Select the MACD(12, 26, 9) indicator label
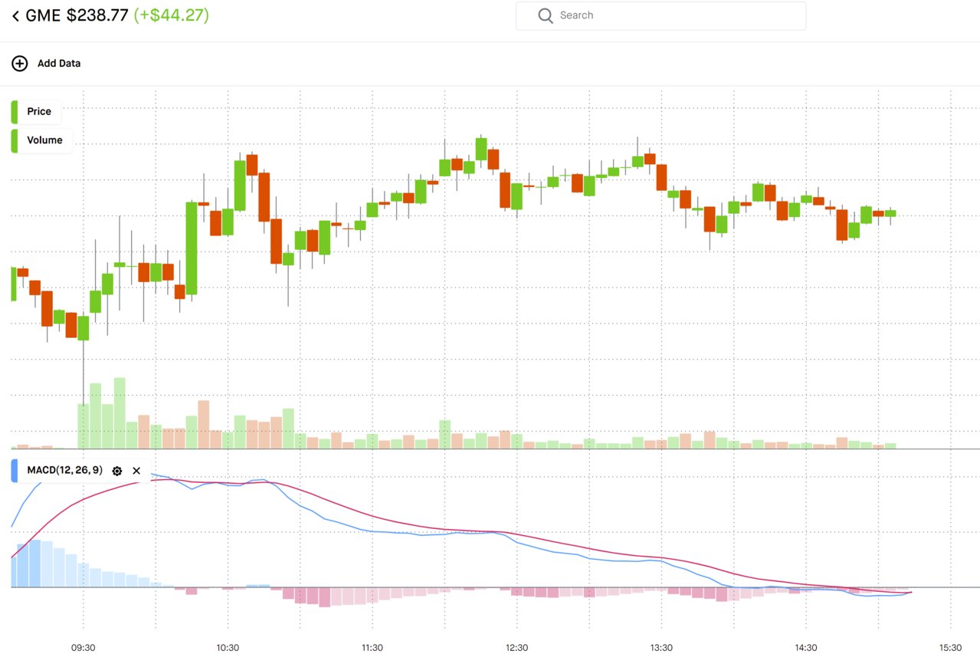This screenshot has width=980, height=654. click(64, 470)
